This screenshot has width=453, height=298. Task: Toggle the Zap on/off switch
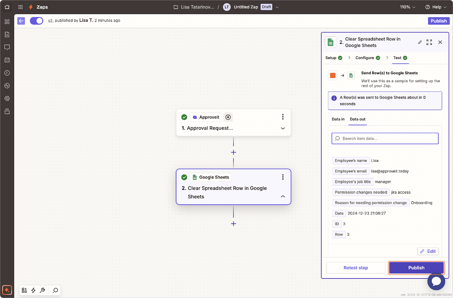pyautogui.click(x=37, y=21)
